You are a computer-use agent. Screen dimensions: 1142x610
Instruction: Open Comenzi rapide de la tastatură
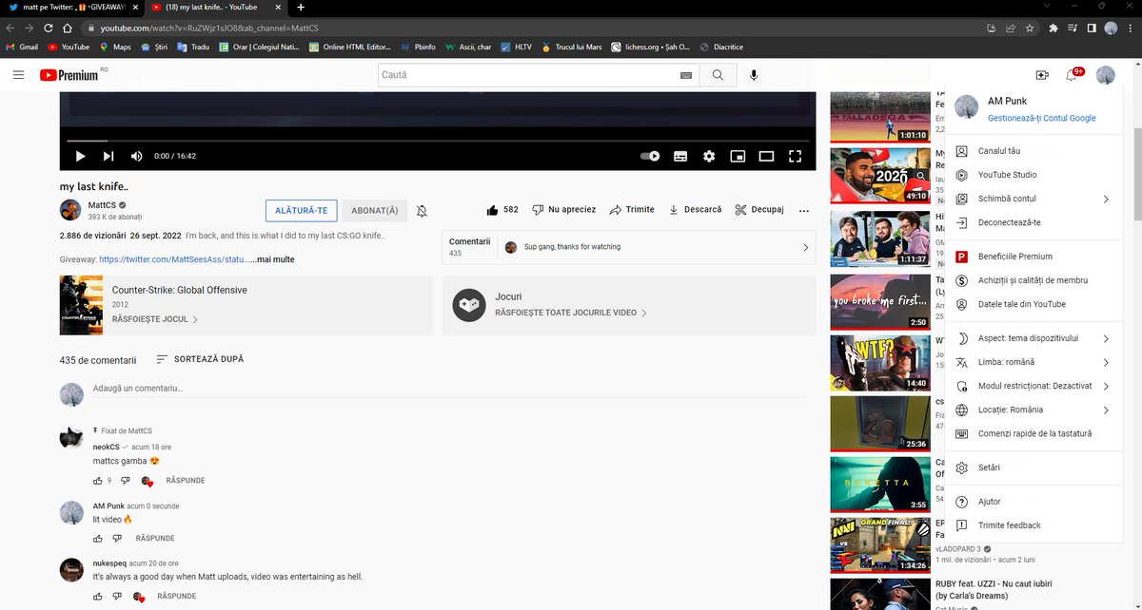click(x=1034, y=433)
